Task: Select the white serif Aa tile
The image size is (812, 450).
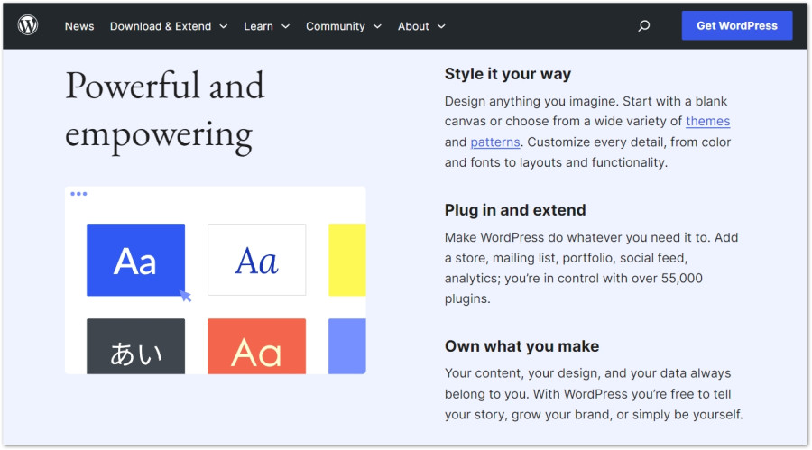Action: (257, 260)
